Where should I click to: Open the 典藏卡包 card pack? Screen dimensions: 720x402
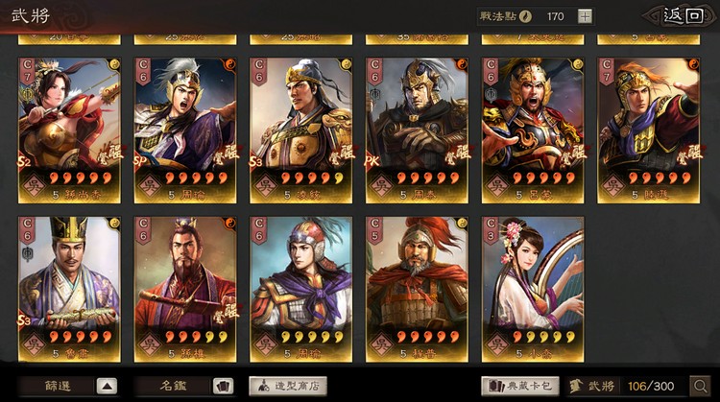520,387
